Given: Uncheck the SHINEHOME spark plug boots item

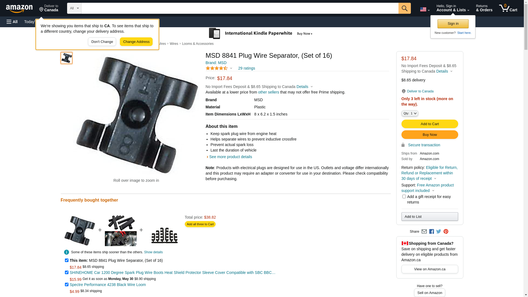Looking at the screenshot, I should (x=67, y=273).
